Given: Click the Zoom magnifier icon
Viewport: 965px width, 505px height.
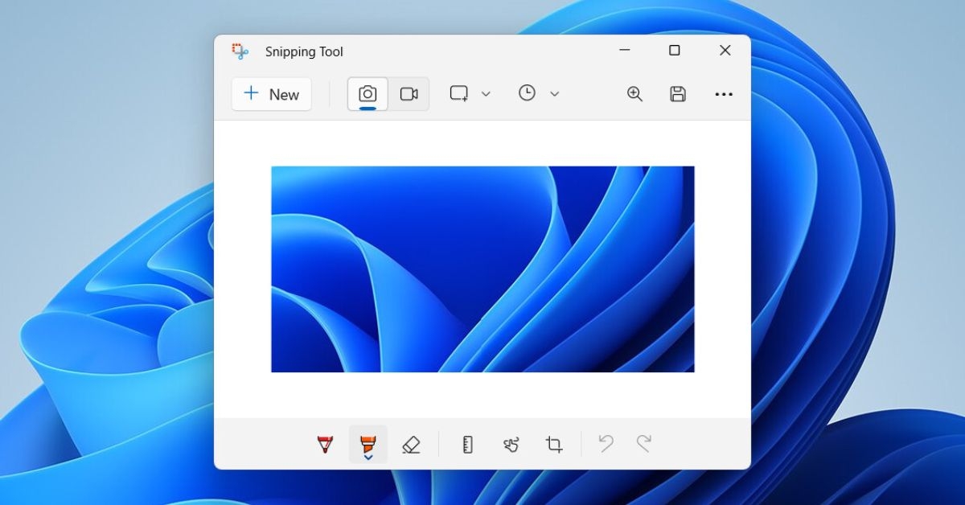Looking at the screenshot, I should coord(634,94).
